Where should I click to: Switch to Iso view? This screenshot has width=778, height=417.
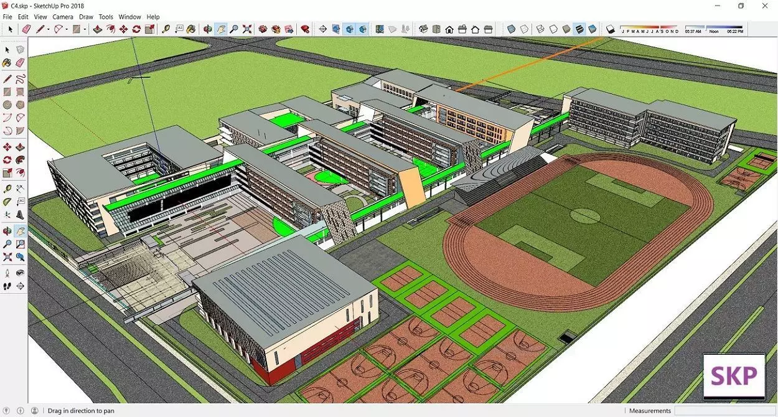click(423, 29)
